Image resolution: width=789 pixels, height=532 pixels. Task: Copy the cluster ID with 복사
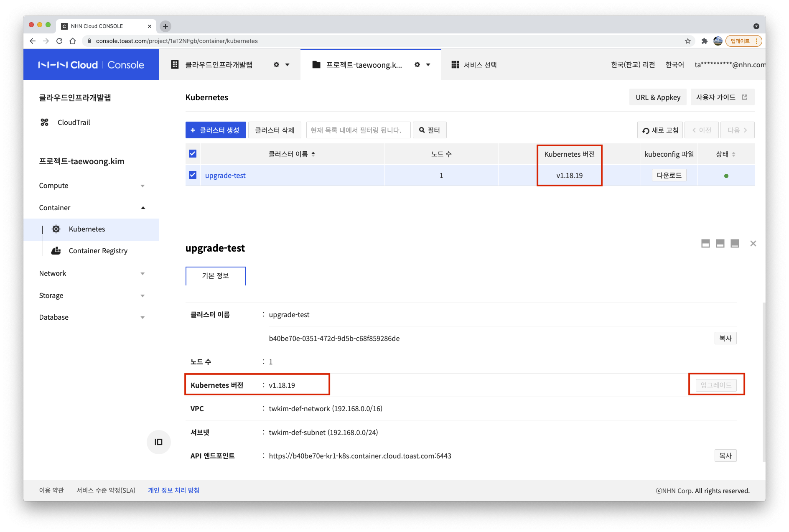point(725,339)
